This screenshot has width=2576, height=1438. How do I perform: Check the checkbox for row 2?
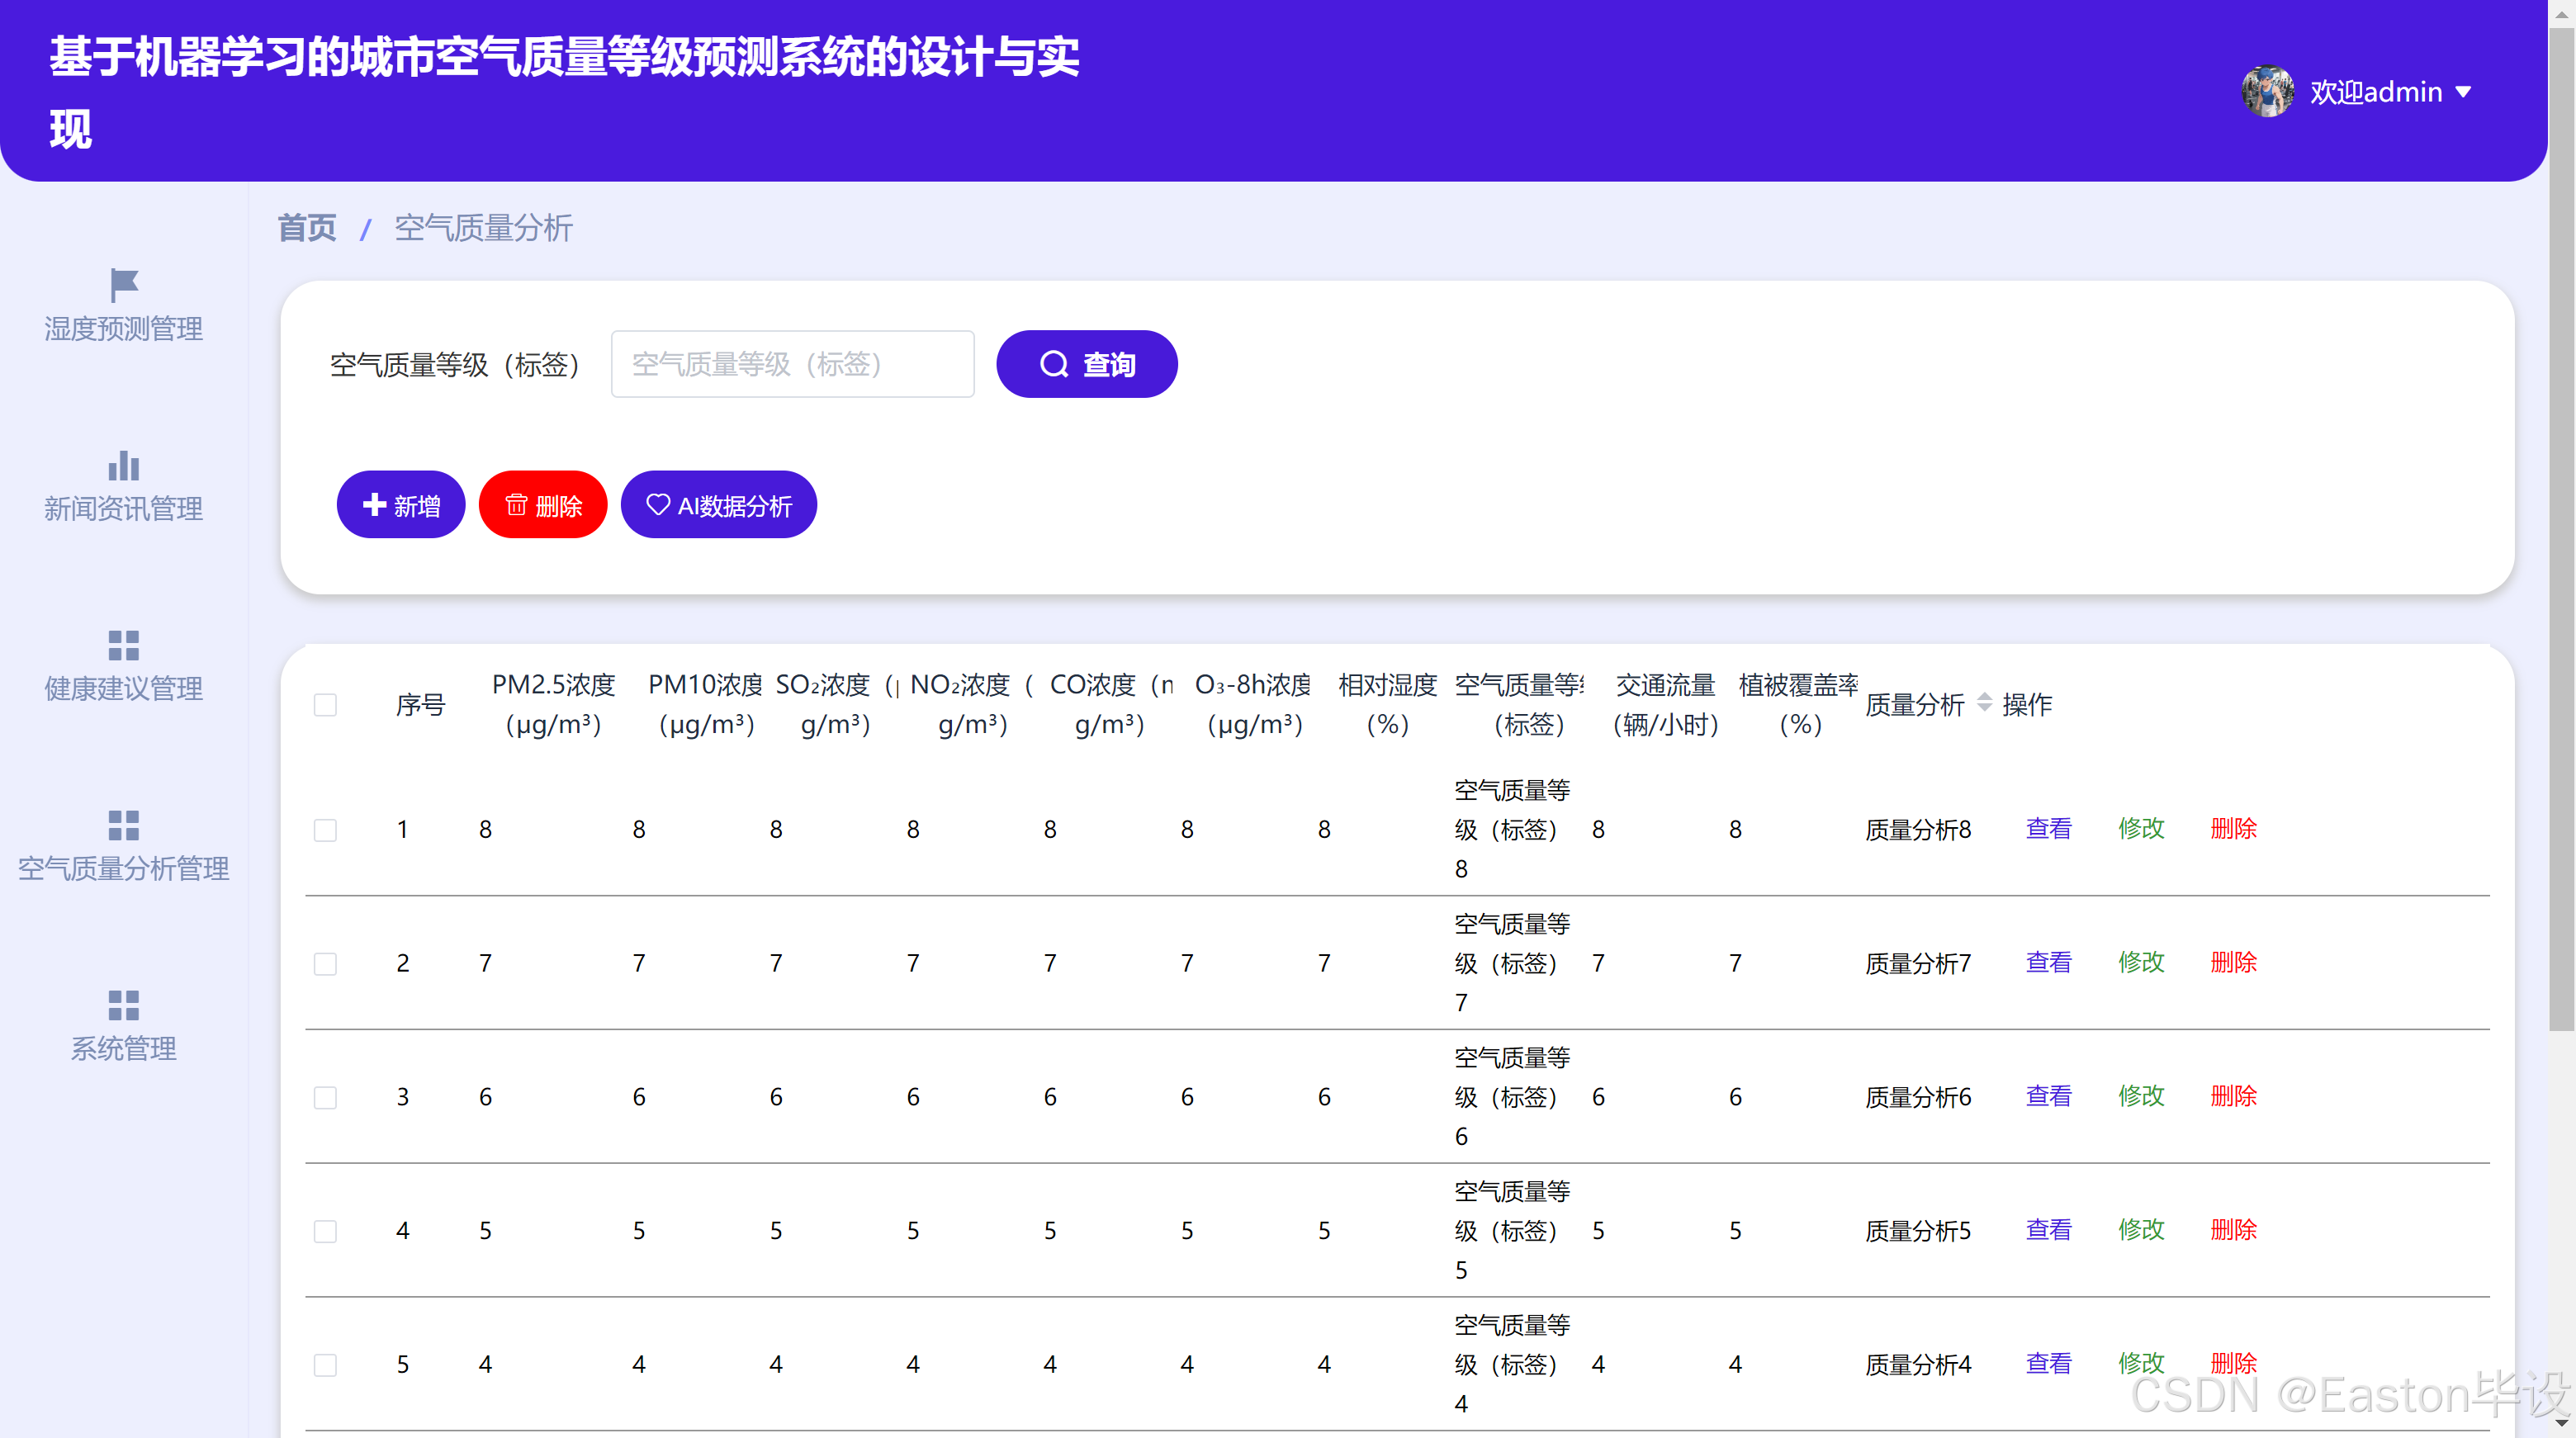325,964
